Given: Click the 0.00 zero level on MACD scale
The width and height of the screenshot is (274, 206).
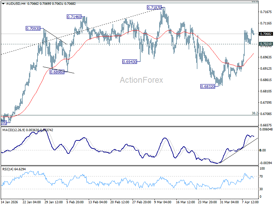Looking at the screenshot, I should click(263, 150).
